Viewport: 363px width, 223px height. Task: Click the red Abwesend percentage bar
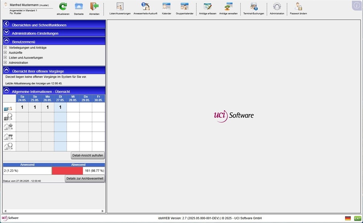click(67, 171)
